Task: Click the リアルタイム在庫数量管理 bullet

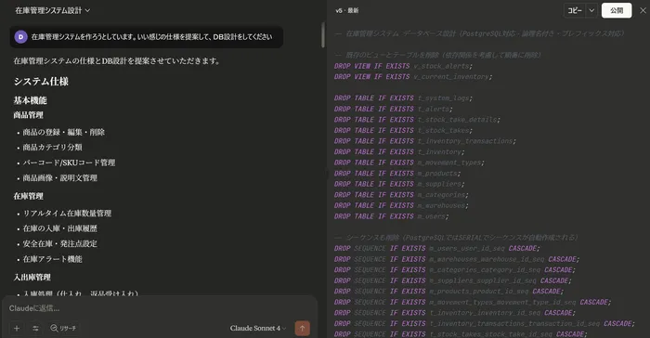Action: point(67,214)
